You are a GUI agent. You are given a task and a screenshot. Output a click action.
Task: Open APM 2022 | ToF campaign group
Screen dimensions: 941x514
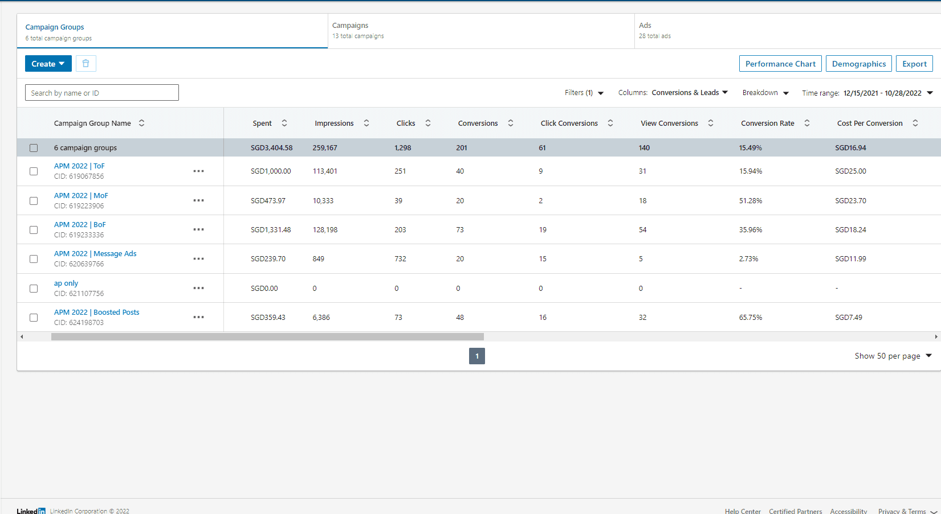point(79,166)
